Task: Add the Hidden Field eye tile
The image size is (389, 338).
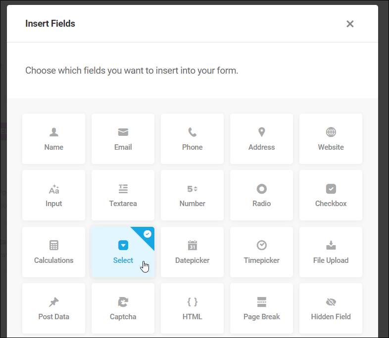Action: (x=331, y=308)
